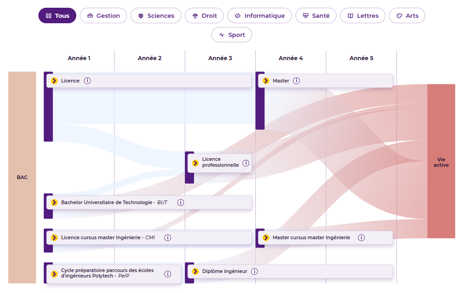Switch to the Informatique filter

[259, 15]
